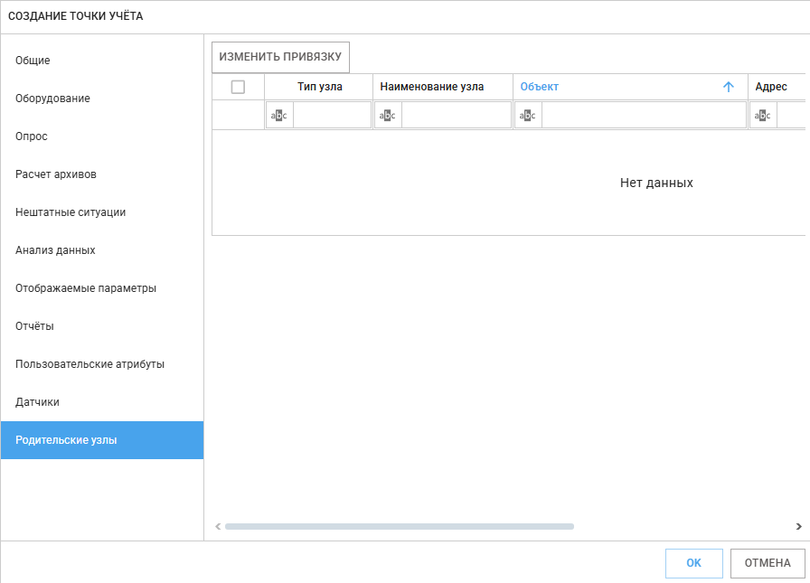The height and width of the screenshot is (583, 810).
Task: Sort table by Адрес column header
Action: pyautogui.click(x=771, y=87)
